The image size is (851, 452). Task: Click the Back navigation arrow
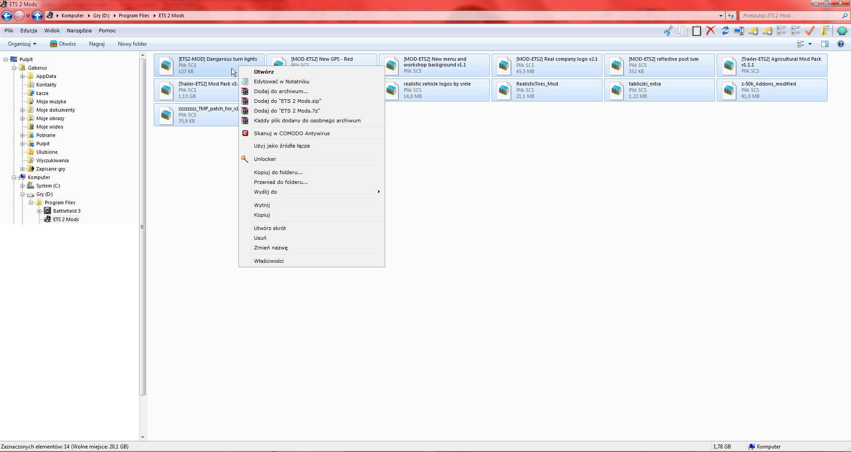click(7, 16)
